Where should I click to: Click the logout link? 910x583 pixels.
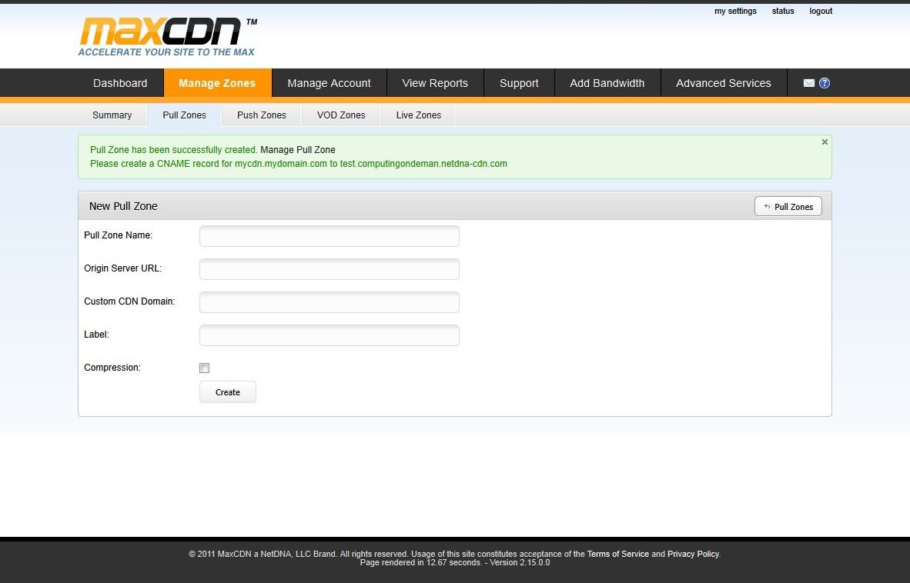(821, 11)
